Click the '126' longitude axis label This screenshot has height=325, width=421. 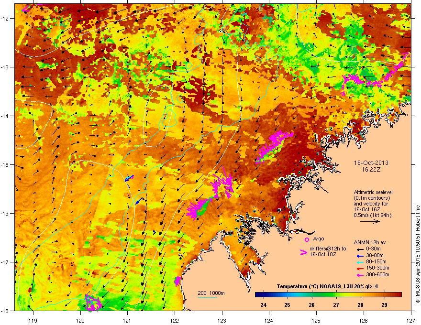[364, 320]
